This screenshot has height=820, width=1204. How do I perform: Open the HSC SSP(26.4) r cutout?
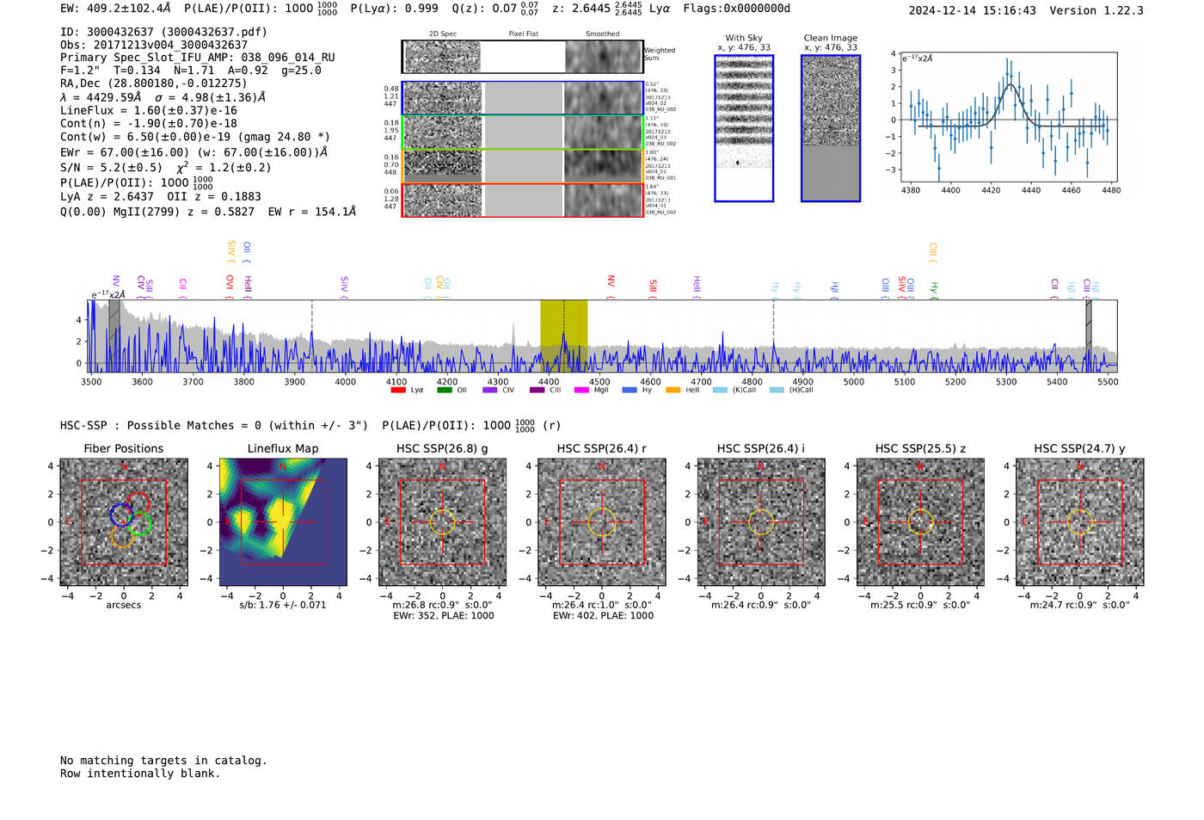pyautogui.click(x=602, y=522)
